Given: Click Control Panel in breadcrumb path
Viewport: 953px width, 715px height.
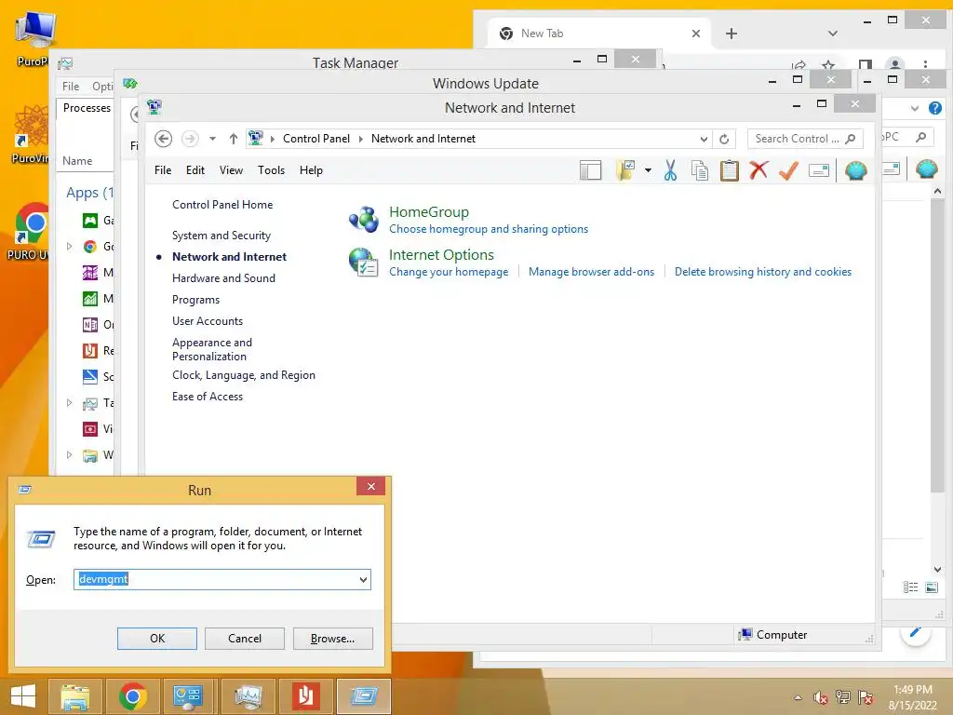Looking at the screenshot, I should click(x=316, y=139).
